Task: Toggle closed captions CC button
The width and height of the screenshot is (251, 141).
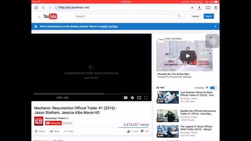Action: (x=125, y=98)
